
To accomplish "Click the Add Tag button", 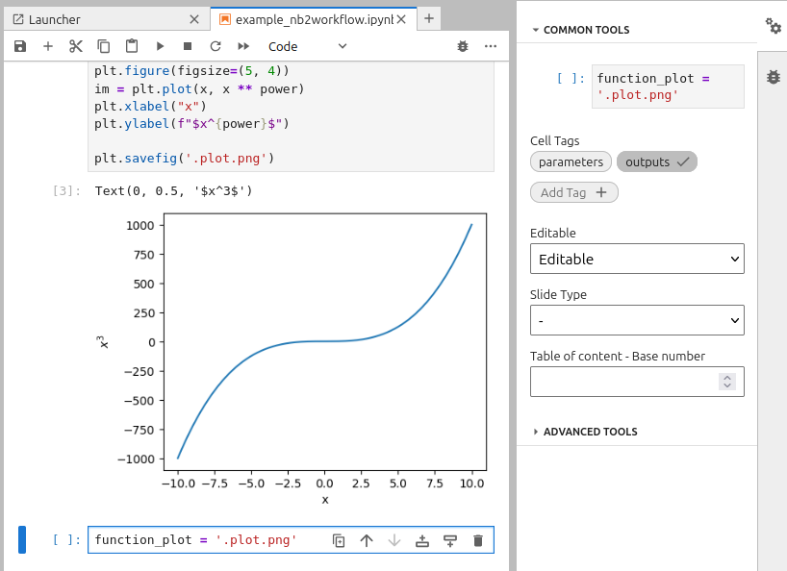I will tap(573, 192).
